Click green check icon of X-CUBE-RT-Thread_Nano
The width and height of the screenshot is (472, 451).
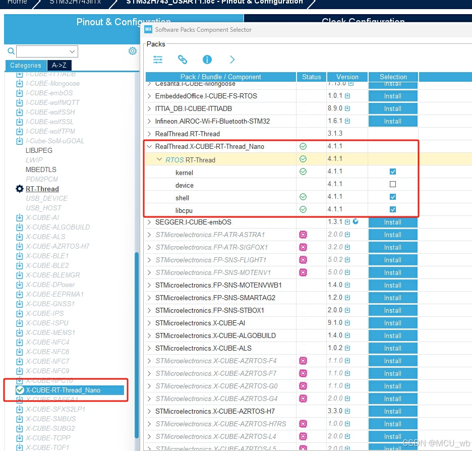point(20,390)
